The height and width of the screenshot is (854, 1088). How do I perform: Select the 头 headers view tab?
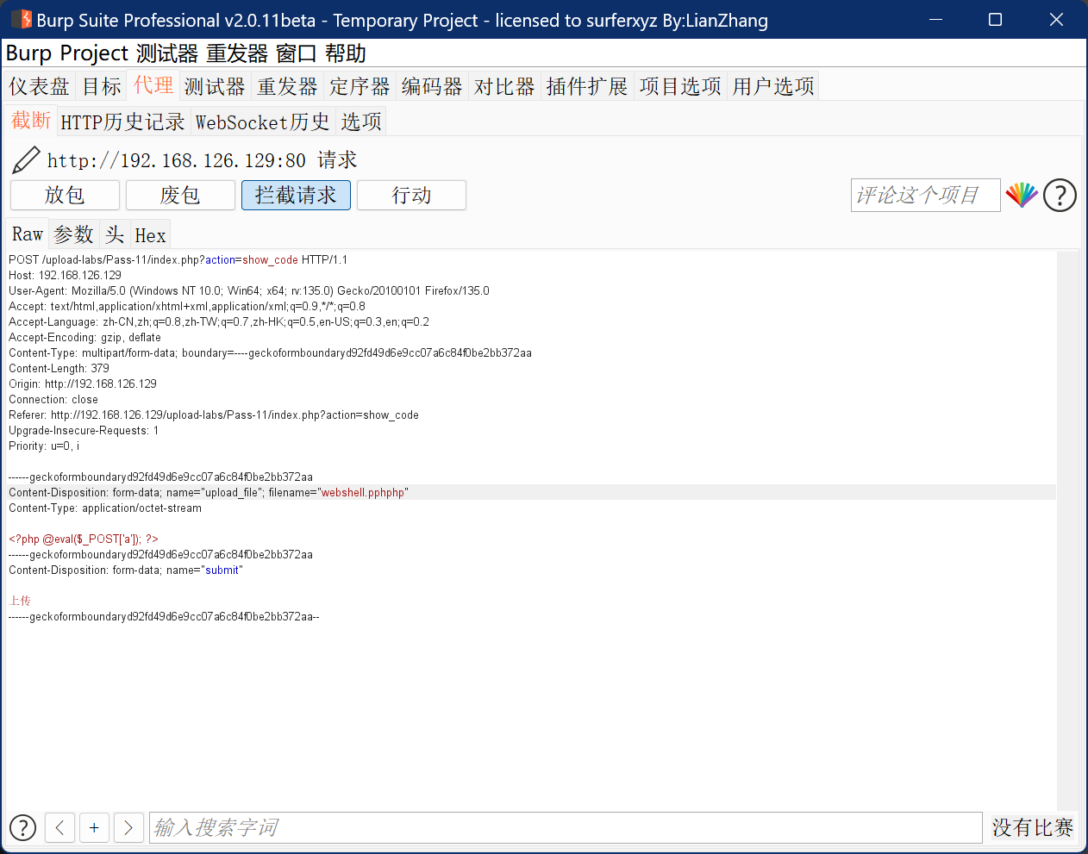click(x=115, y=234)
